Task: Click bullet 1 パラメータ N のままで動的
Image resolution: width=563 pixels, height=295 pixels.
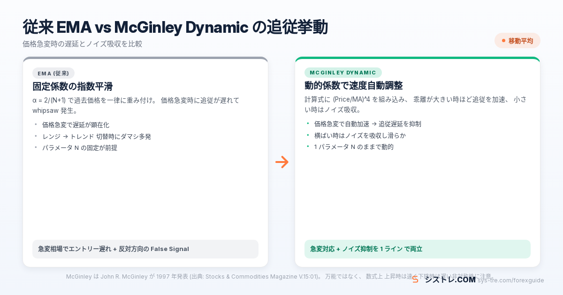Action: coord(354,147)
